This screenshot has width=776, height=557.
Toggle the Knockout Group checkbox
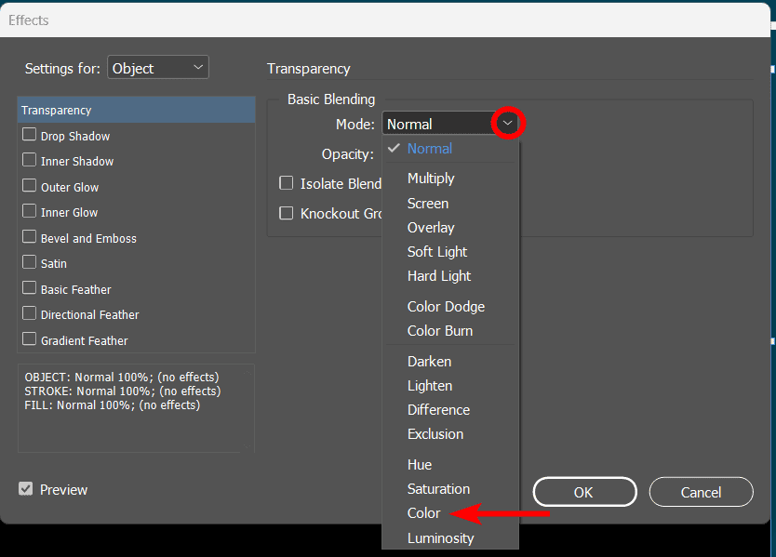point(287,213)
